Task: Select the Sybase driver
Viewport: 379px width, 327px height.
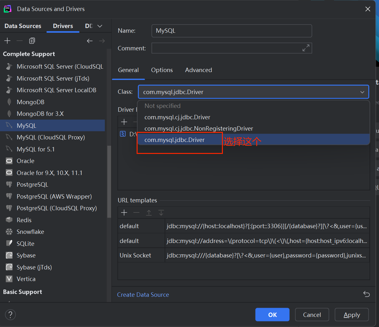Action: click(52, 255)
